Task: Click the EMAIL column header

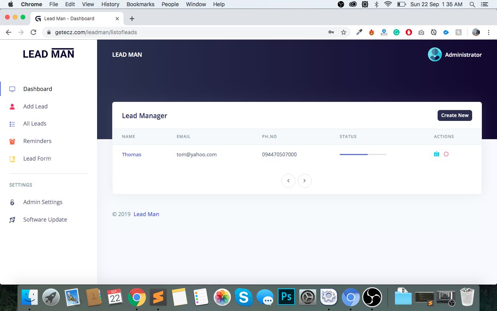Action: tap(183, 137)
